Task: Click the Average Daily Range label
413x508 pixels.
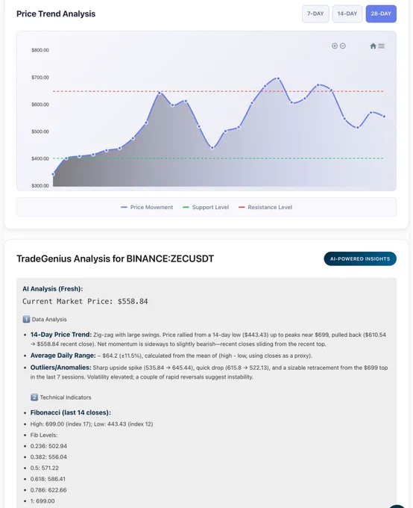Action: click(63, 356)
